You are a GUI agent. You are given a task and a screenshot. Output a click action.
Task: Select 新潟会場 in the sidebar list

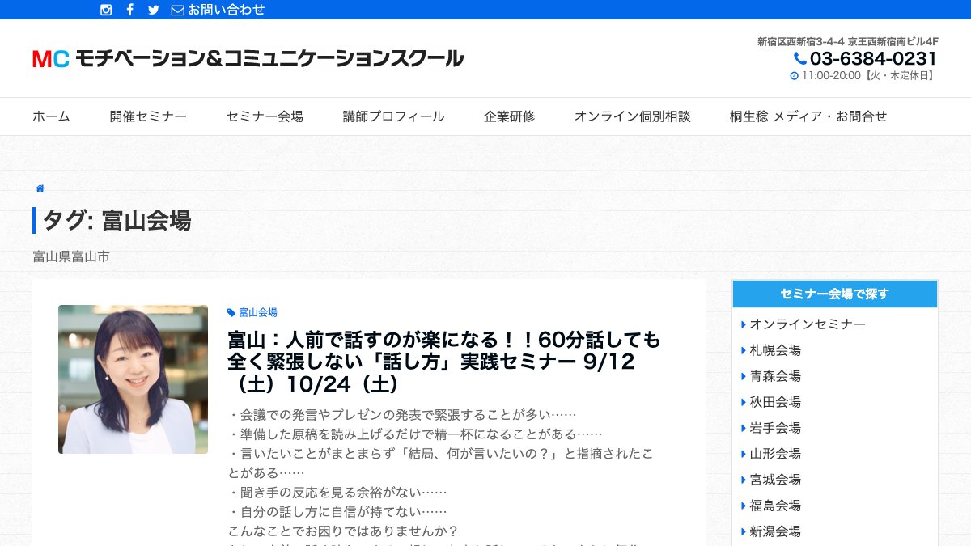[x=775, y=531]
